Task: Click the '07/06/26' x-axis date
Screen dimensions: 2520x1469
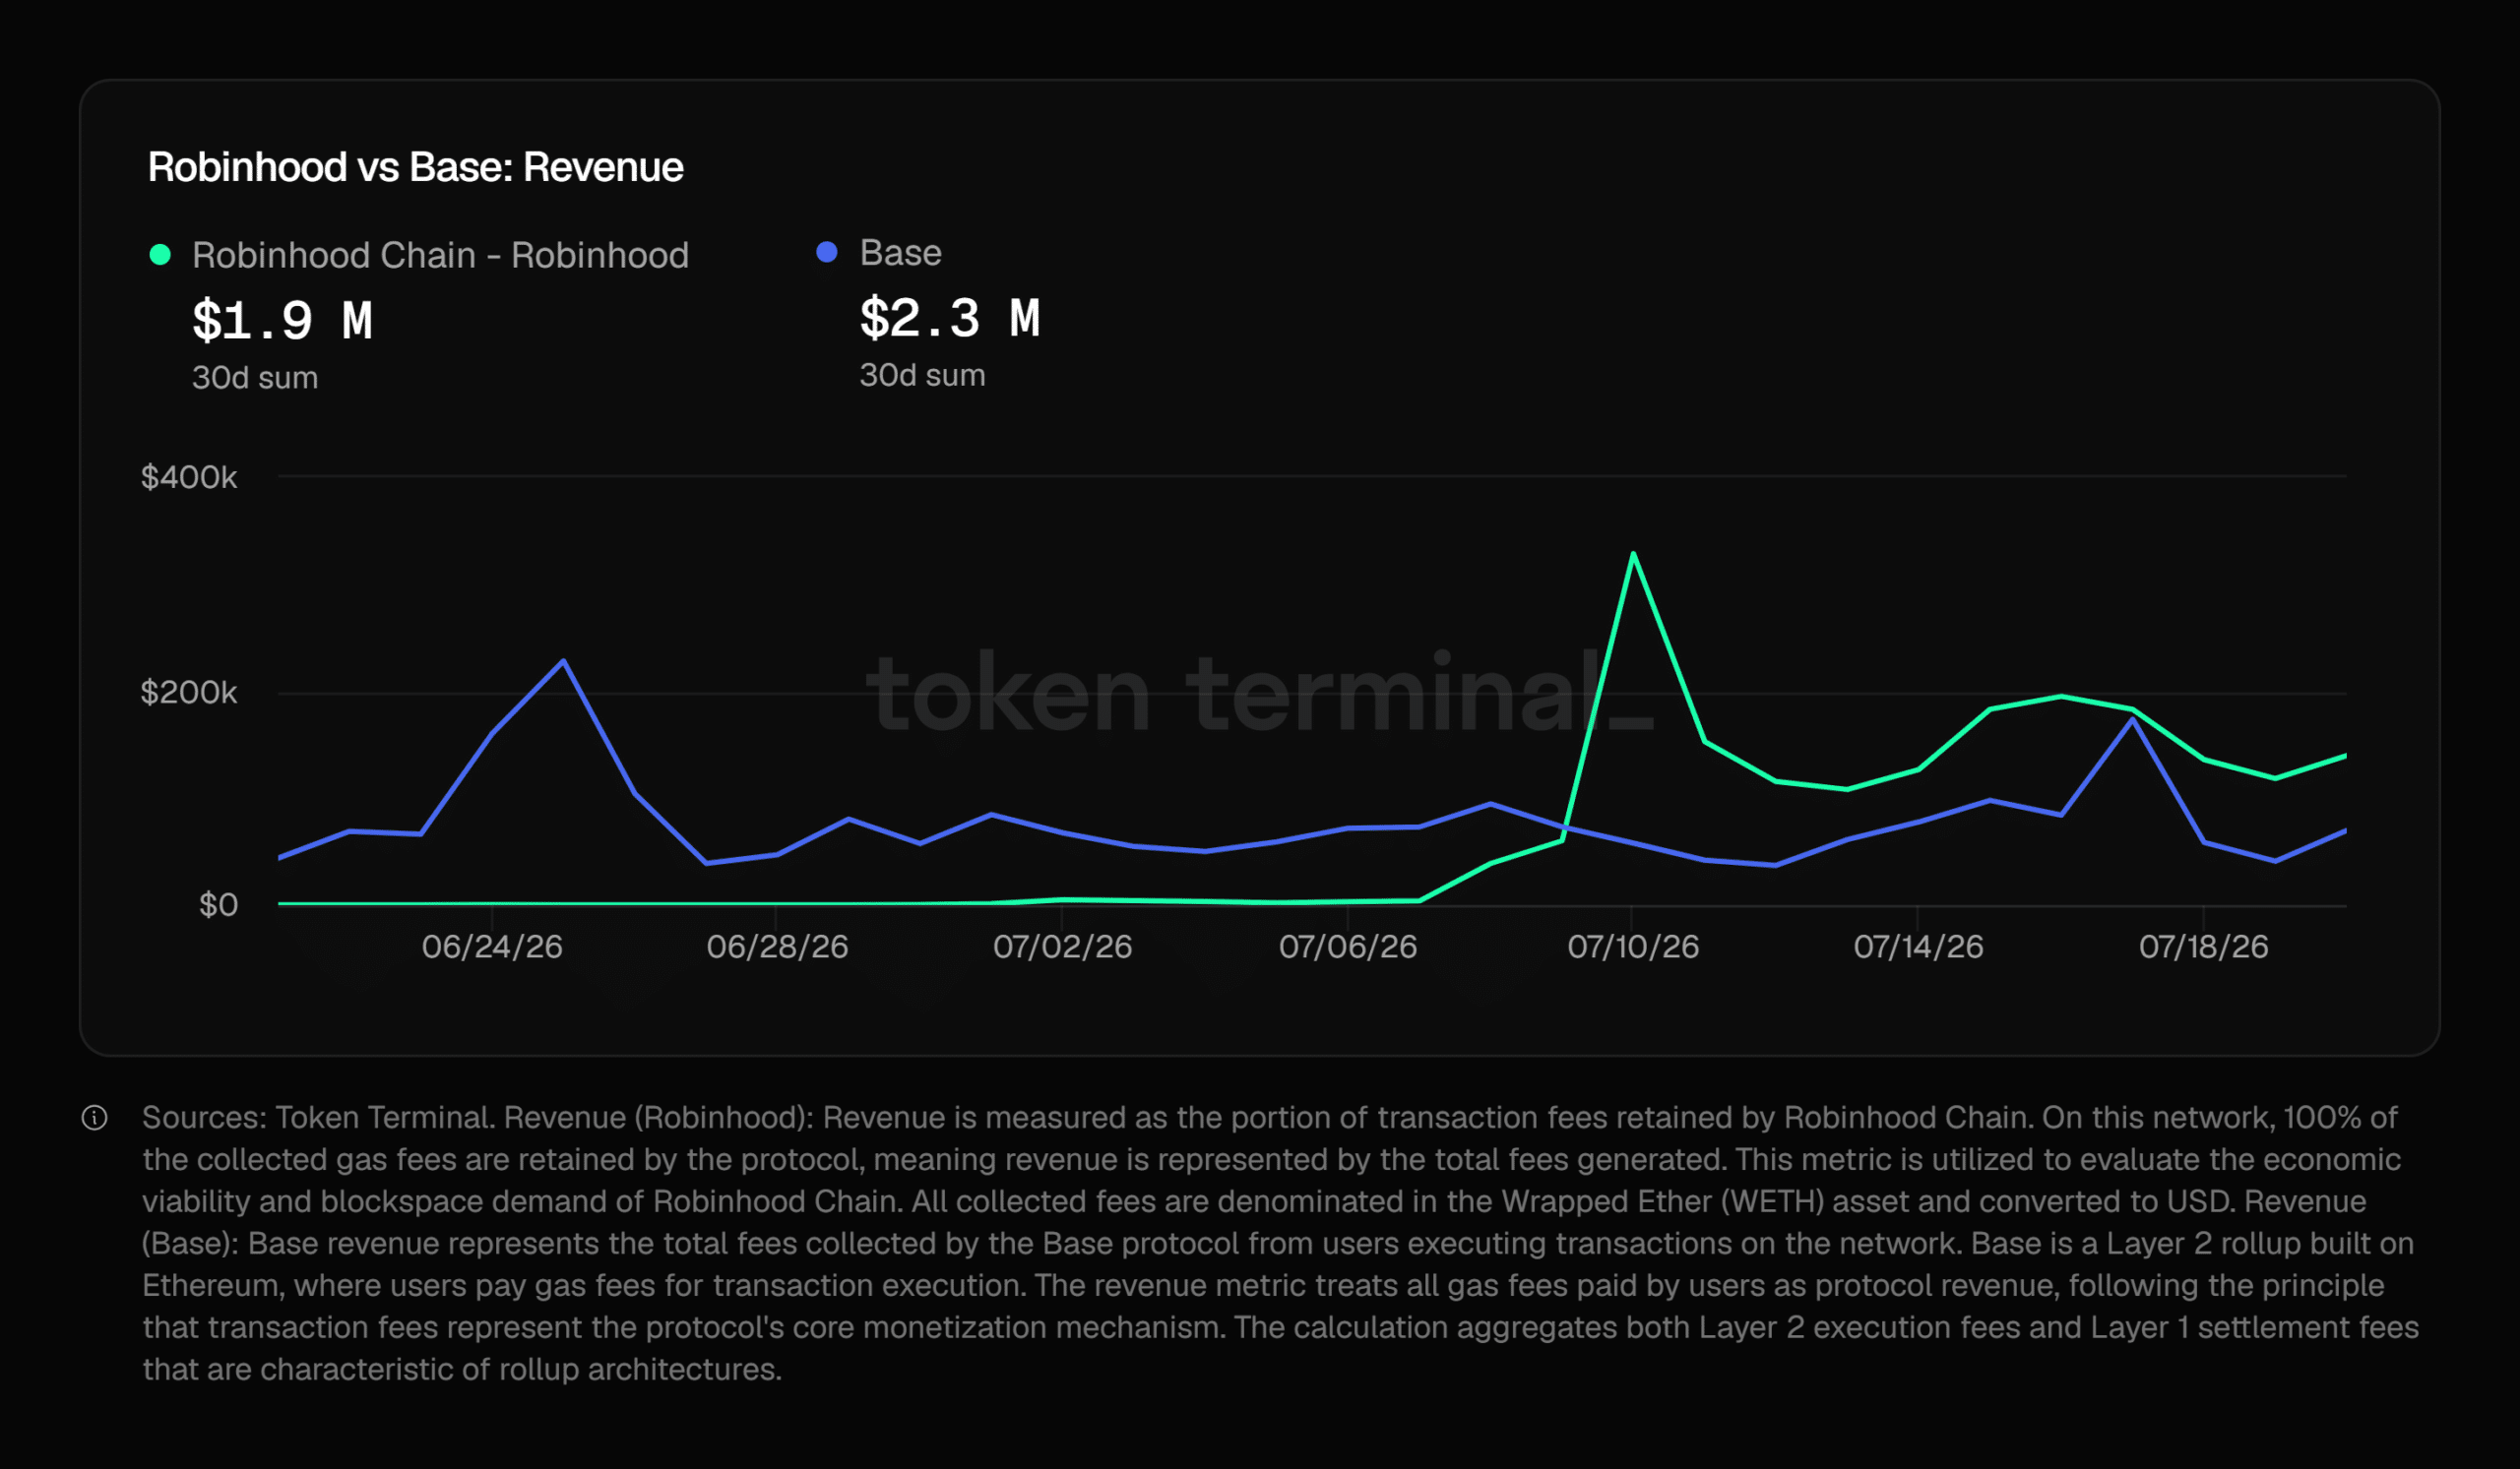Action: tap(1348, 948)
